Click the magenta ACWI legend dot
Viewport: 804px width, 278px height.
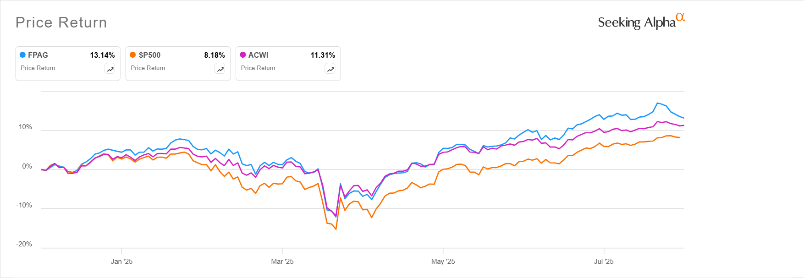pos(243,55)
